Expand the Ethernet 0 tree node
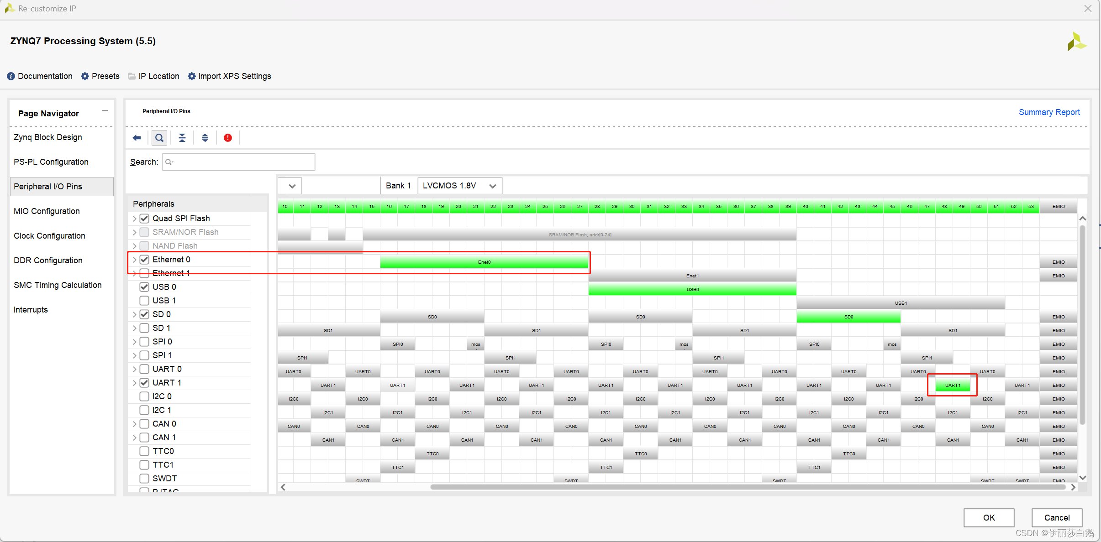The width and height of the screenshot is (1101, 542). (x=134, y=260)
